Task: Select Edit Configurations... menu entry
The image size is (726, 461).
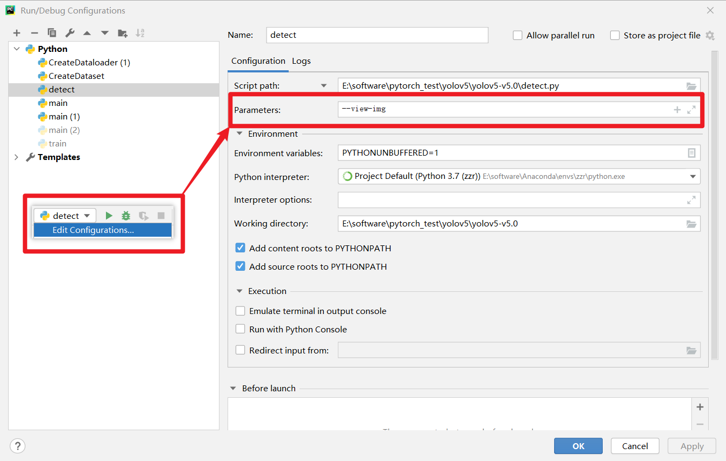Action: point(103,230)
